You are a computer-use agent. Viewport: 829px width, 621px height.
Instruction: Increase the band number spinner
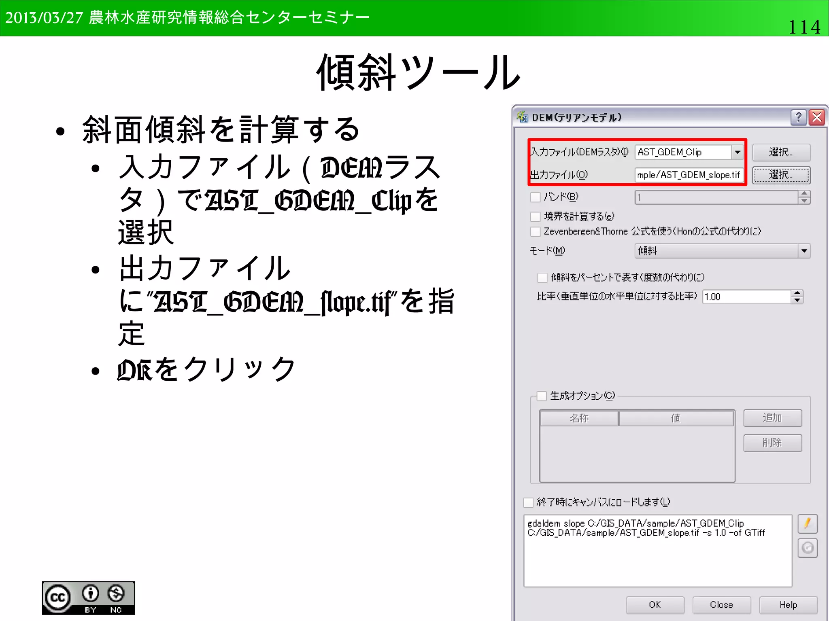[804, 193]
